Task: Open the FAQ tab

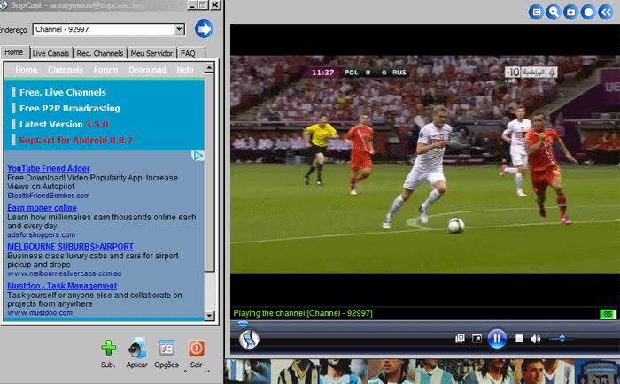Action: [188, 53]
